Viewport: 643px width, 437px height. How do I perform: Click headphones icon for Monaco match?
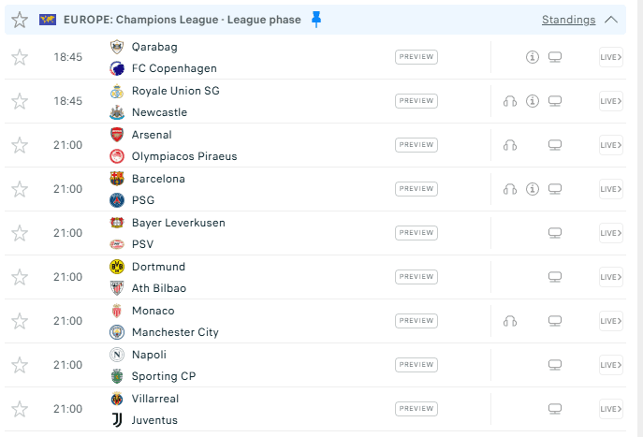[510, 321]
